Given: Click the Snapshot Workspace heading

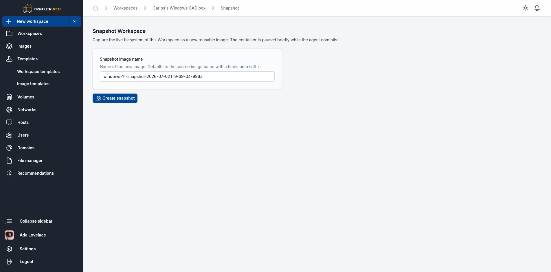Looking at the screenshot, I should tap(119, 31).
